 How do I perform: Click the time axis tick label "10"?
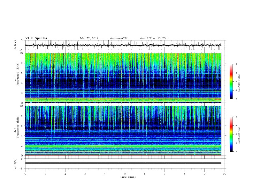225,174
